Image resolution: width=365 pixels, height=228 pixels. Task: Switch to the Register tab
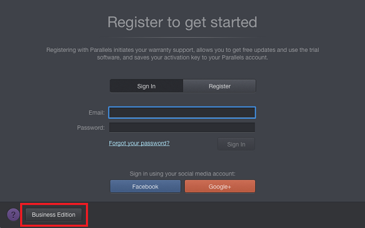pos(219,86)
